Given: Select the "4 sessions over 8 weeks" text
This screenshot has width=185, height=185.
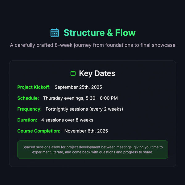Looking at the screenshot, I should click(67, 120).
